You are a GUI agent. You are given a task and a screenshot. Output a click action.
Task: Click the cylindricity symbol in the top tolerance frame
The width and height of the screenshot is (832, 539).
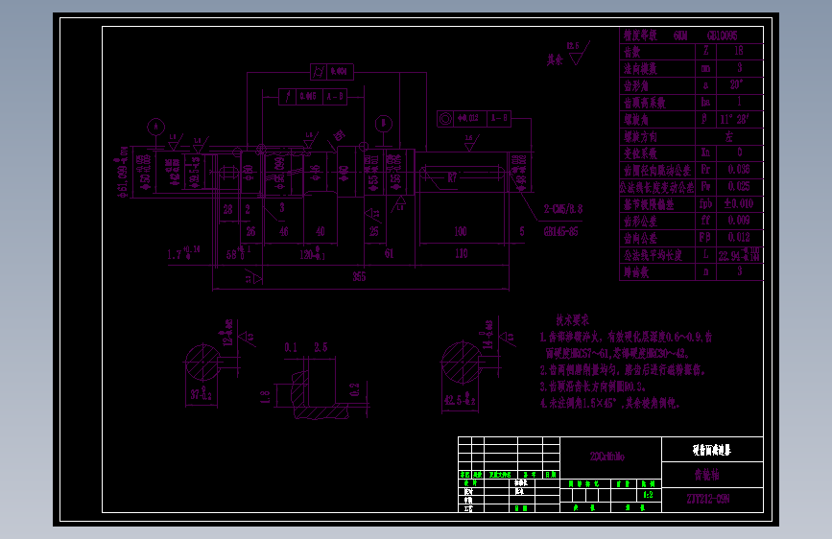(x=319, y=71)
